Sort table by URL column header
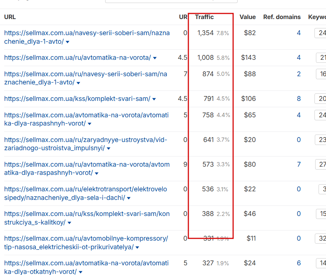The height and width of the screenshot is (275, 326). [x=10, y=17]
